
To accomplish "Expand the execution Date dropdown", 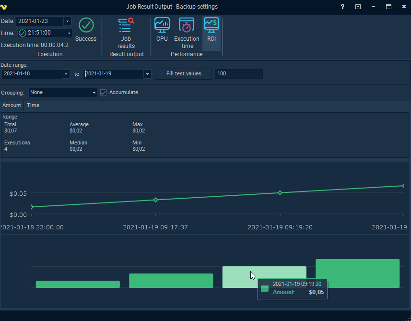I will [67, 21].
